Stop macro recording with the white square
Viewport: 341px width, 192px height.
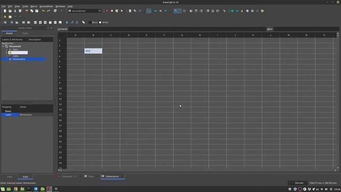click(112, 11)
